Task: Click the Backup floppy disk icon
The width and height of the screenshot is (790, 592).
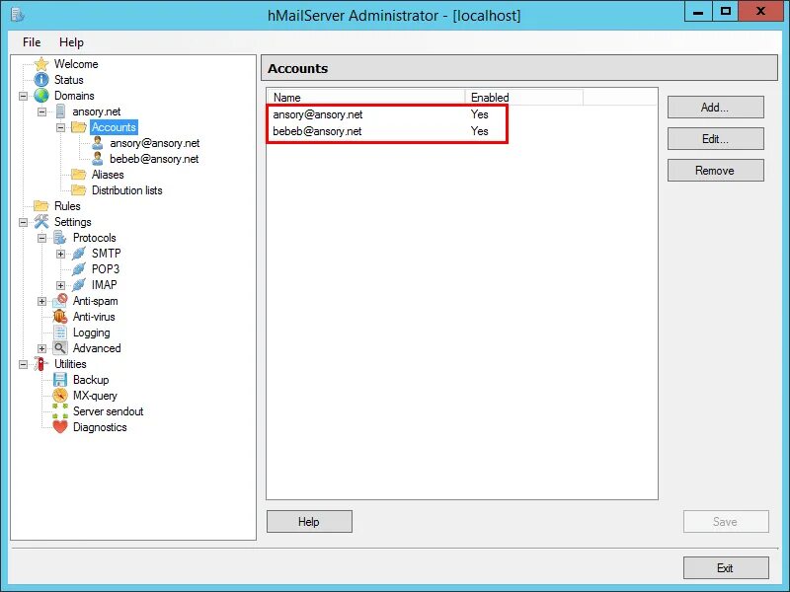Action: 60,380
